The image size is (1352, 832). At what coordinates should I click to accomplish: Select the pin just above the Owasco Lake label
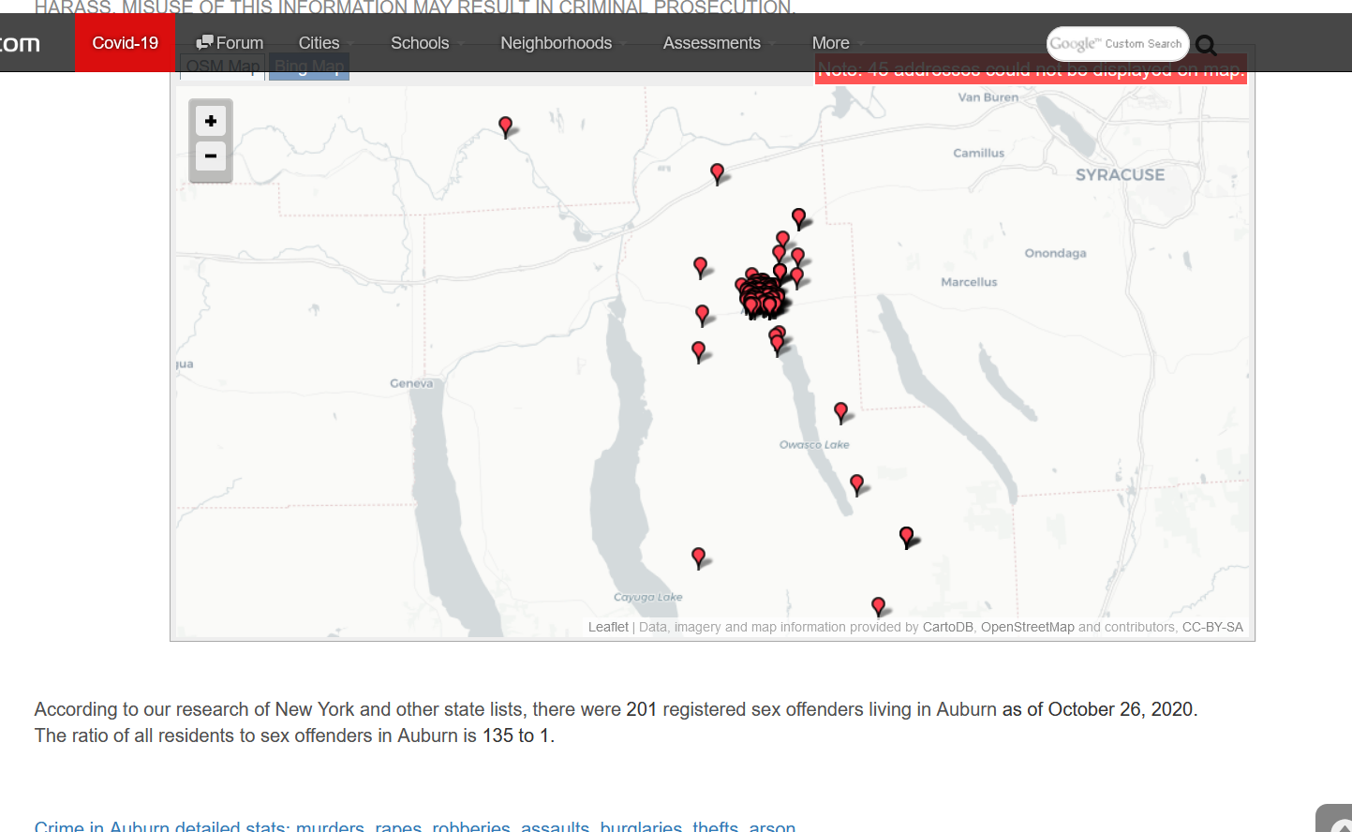click(841, 412)
